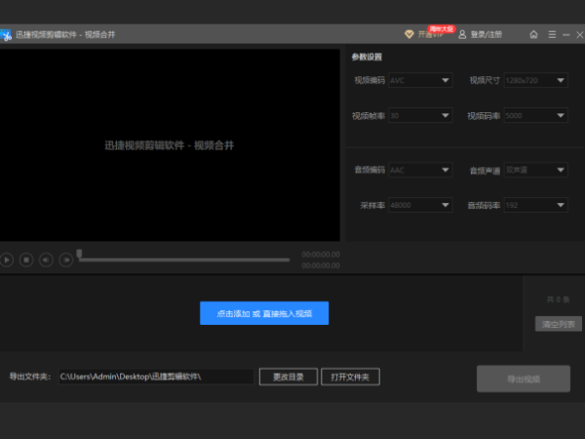Screen dimensions: 585x439
Task: Step to the previous frame
Action: 46,259
